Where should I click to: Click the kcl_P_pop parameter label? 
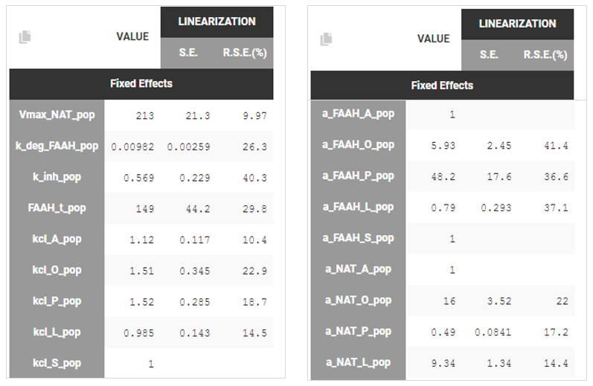[57, 301]
